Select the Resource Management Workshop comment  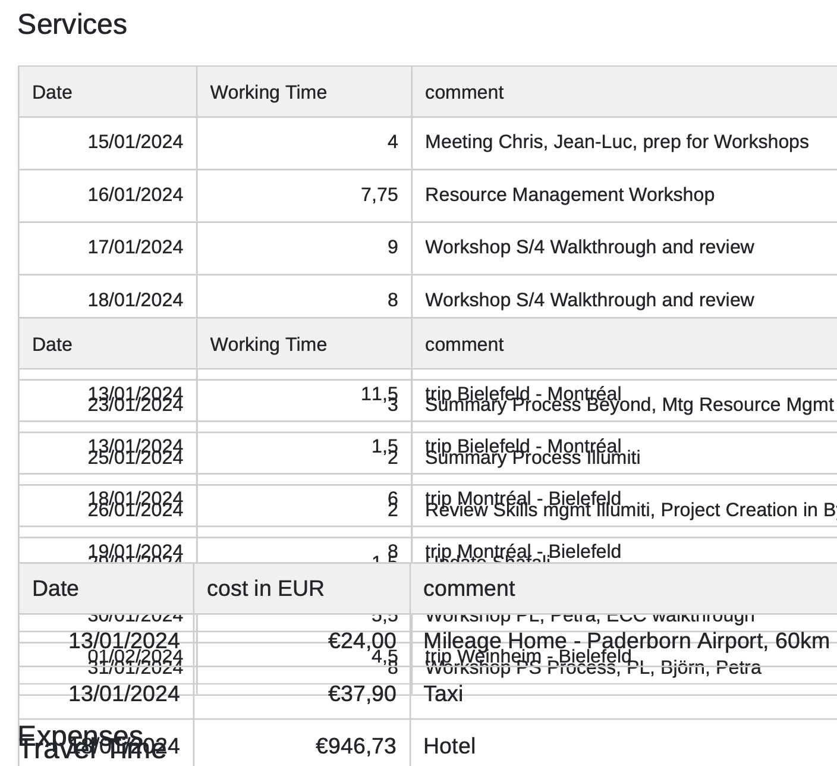pyautogui.click(x=569, y=195)
